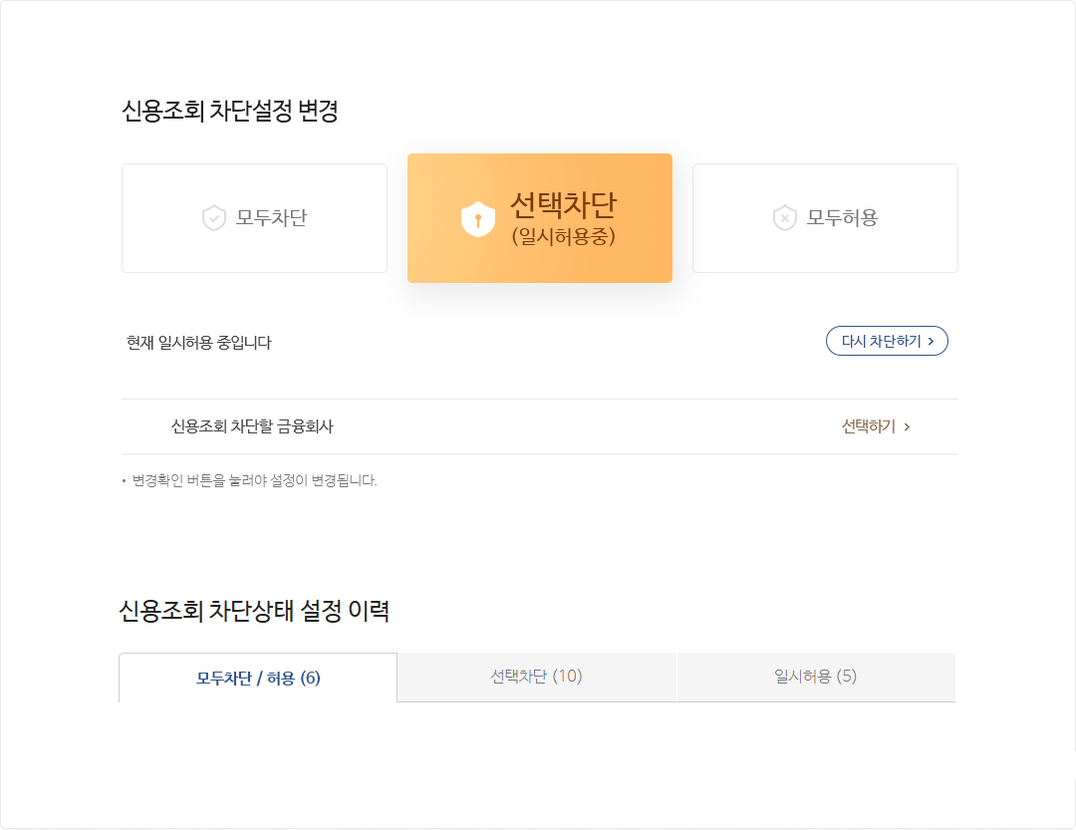The height and width of the screenshot is (830, 1076).
Task: Click the large 선택차단 title text
Action: tap(563, 204)
